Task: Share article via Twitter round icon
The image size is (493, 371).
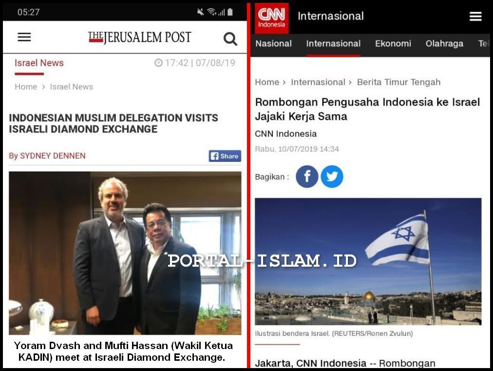Action: point(332,176)
